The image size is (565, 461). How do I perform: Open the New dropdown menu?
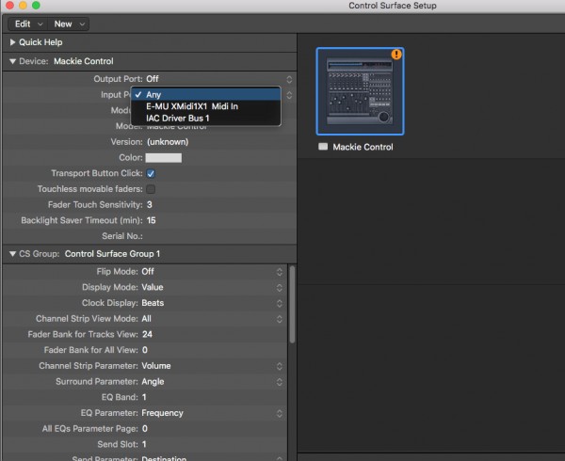69,24
